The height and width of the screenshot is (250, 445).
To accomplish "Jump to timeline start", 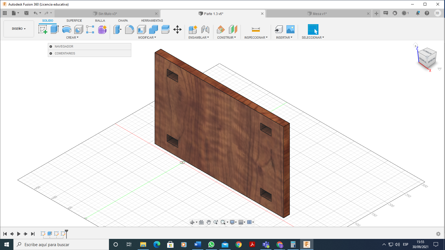I will point(5,234).
